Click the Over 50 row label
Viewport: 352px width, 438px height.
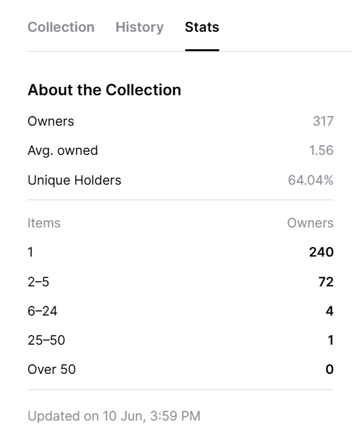(52, 369)
